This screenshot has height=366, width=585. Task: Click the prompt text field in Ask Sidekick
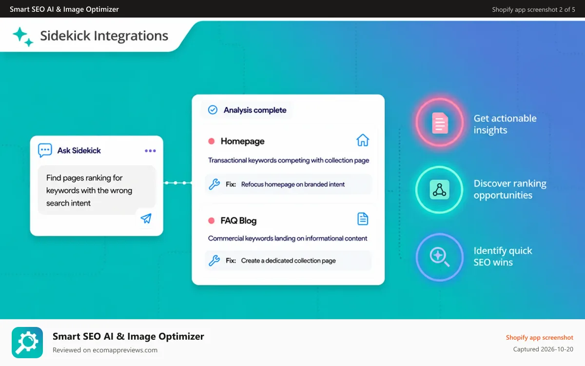click(x=97, y=190)
